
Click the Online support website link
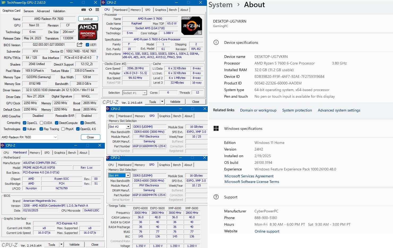(267, 231)
